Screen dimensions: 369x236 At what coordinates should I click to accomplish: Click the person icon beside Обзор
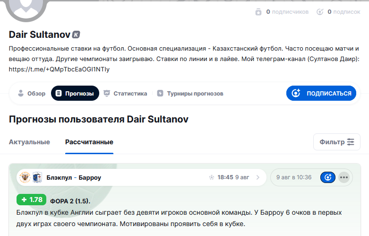pyautogui.click(x=21, y=93)
